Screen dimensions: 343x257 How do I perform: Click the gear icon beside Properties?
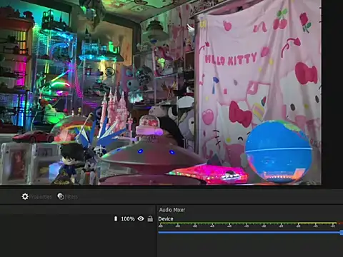click(x=25, y=196)
